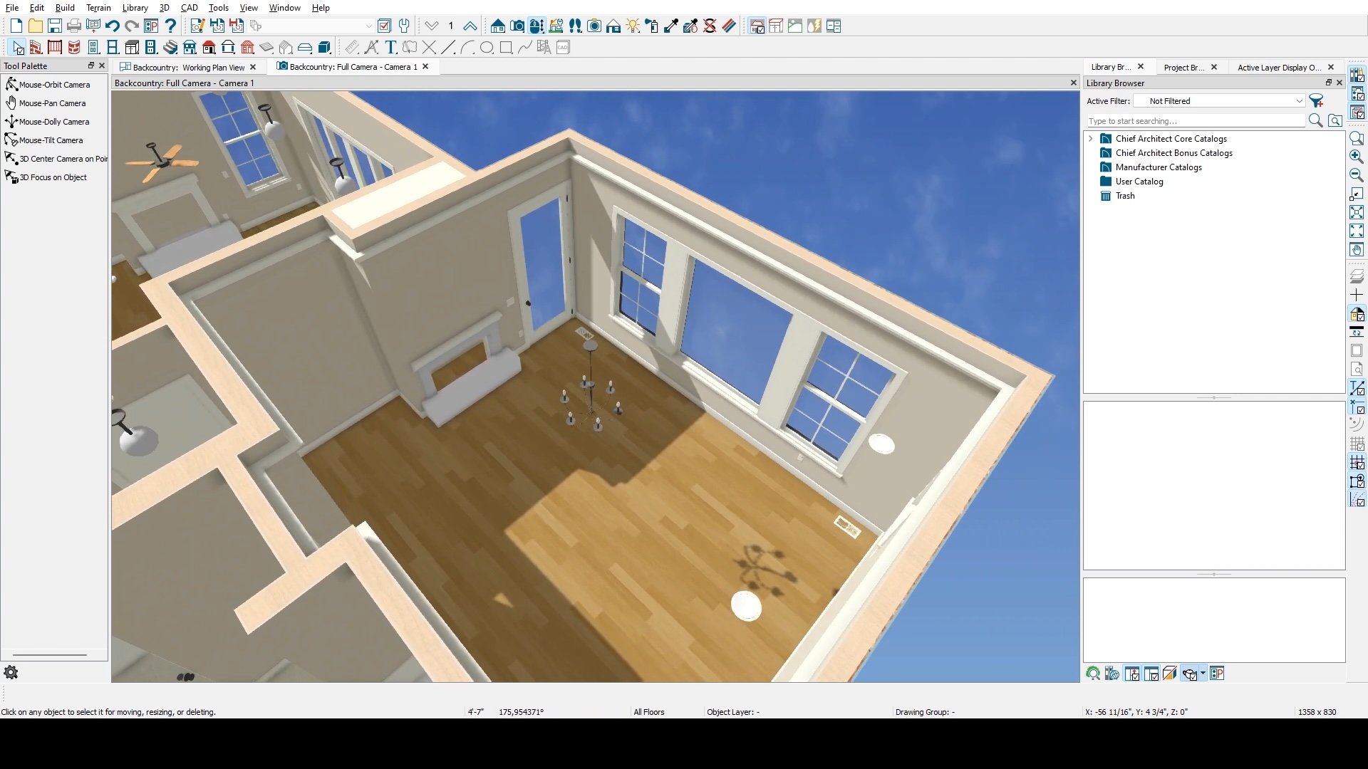
Task: Go down one floor arrow
Action: [432, 26]
